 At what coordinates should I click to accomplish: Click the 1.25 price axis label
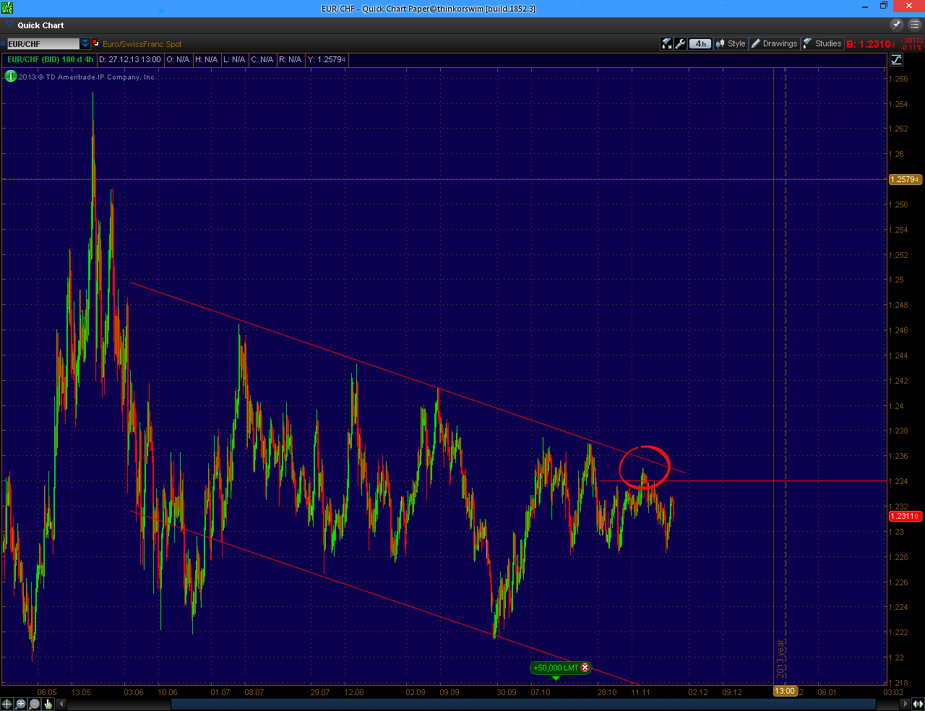(896, 280)
